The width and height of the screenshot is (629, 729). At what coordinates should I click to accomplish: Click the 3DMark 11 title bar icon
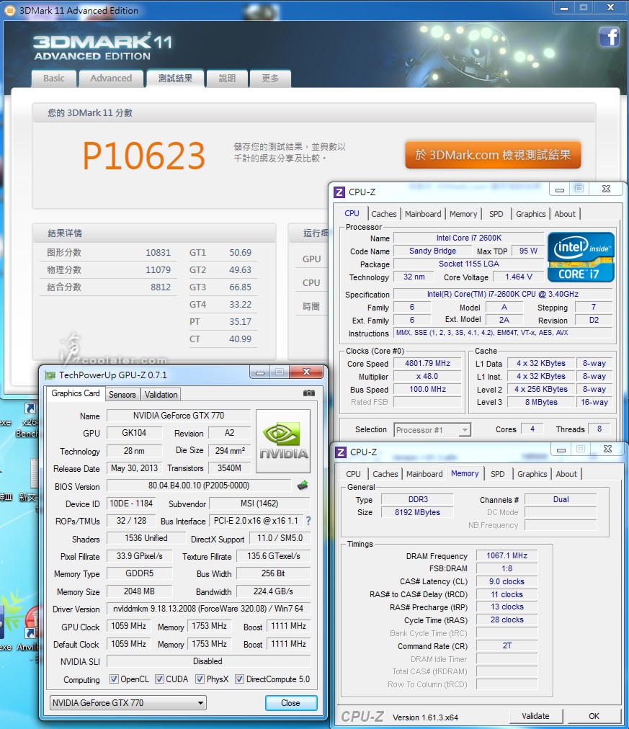pos(9,10)
